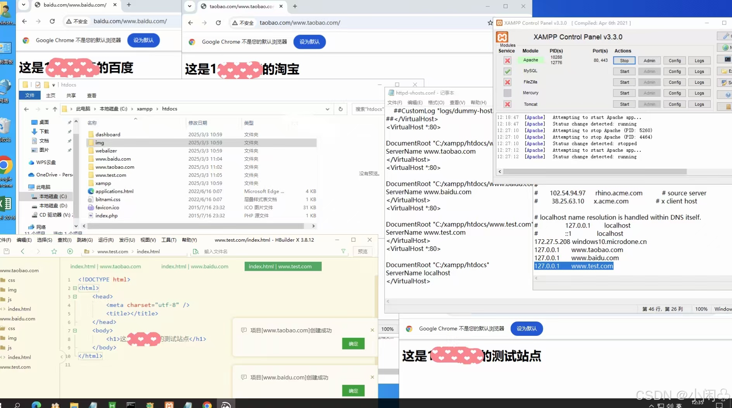Click the 预览 preview button in HBuilder
This screenshot has height=408, width=732.
click(x=363, y=251)
